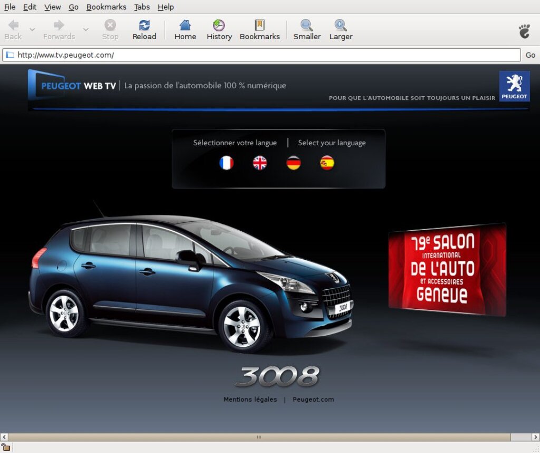Shrink text with Smaller zoom icon

point(307,25)
